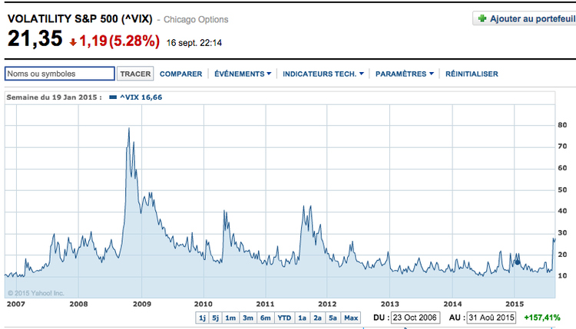Click the 'Chicago Options' exchange label

[x=196, y=19]
